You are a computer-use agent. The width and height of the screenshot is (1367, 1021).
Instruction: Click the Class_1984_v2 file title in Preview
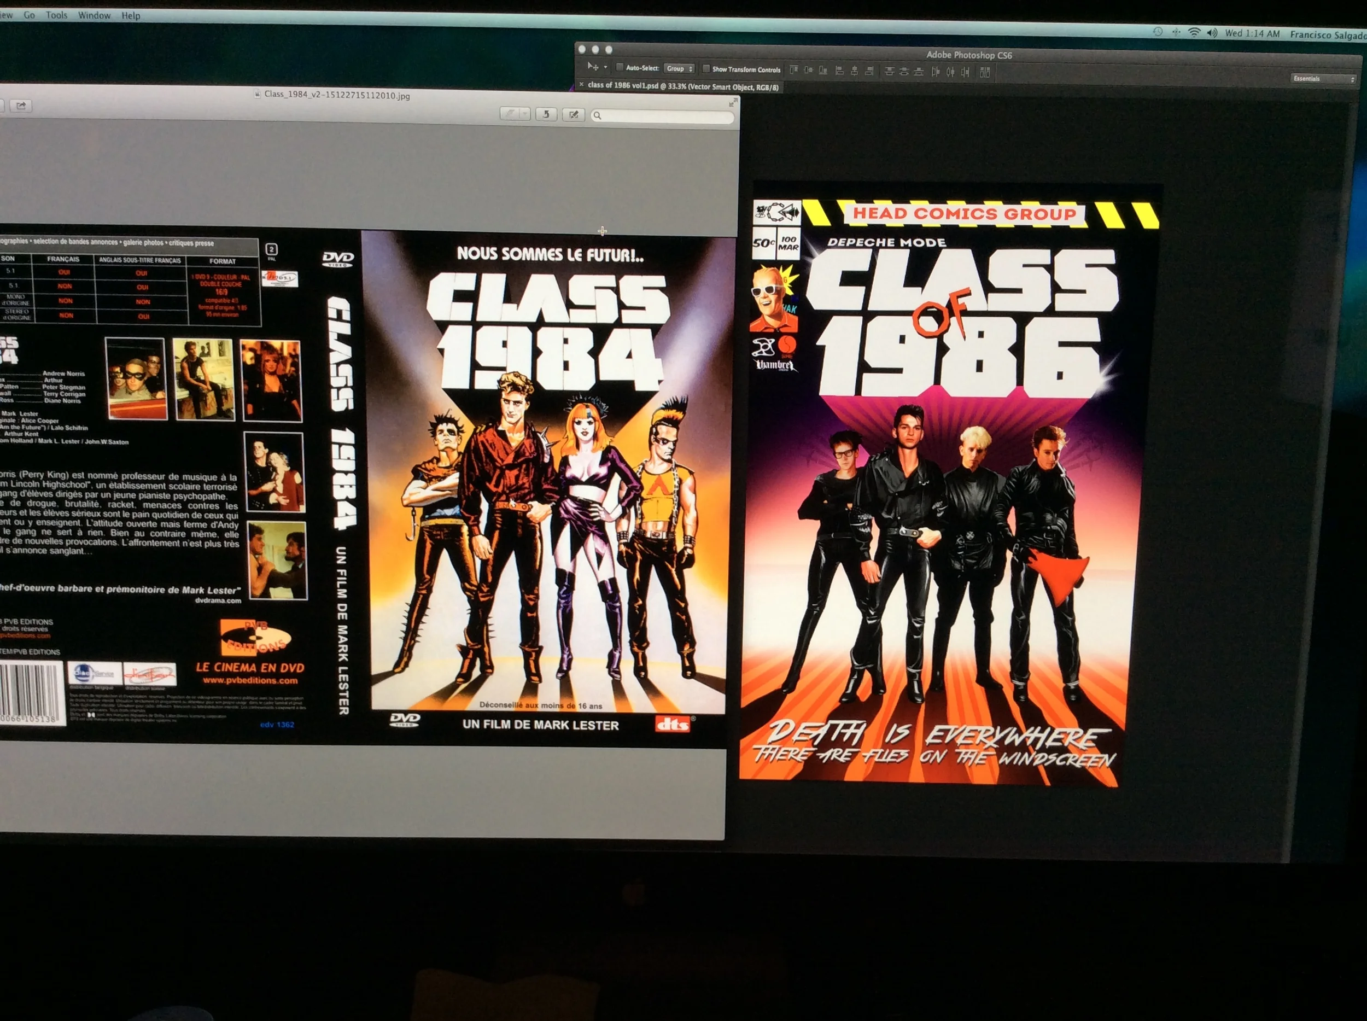point(337,95)
